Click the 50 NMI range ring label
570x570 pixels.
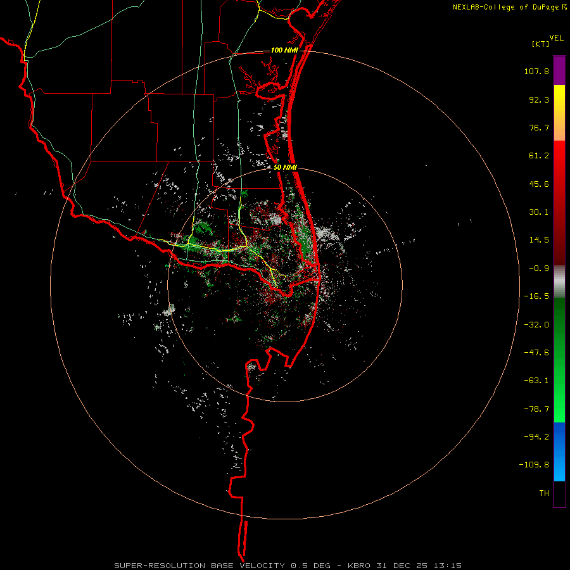click(286, 168)
